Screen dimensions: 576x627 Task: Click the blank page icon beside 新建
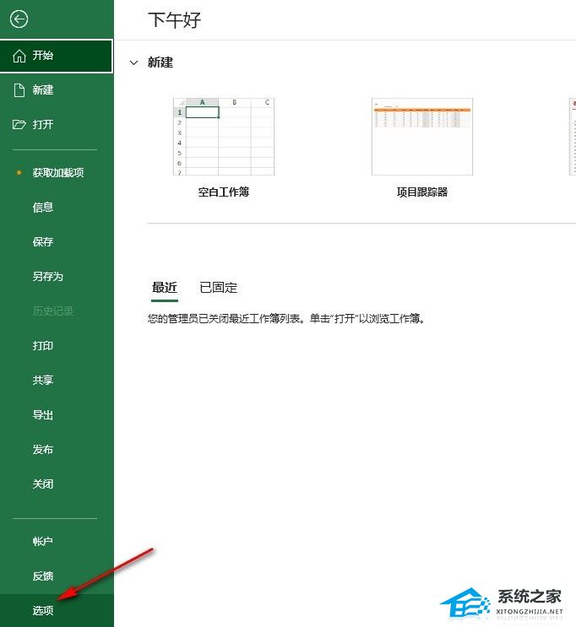[19, 90]
